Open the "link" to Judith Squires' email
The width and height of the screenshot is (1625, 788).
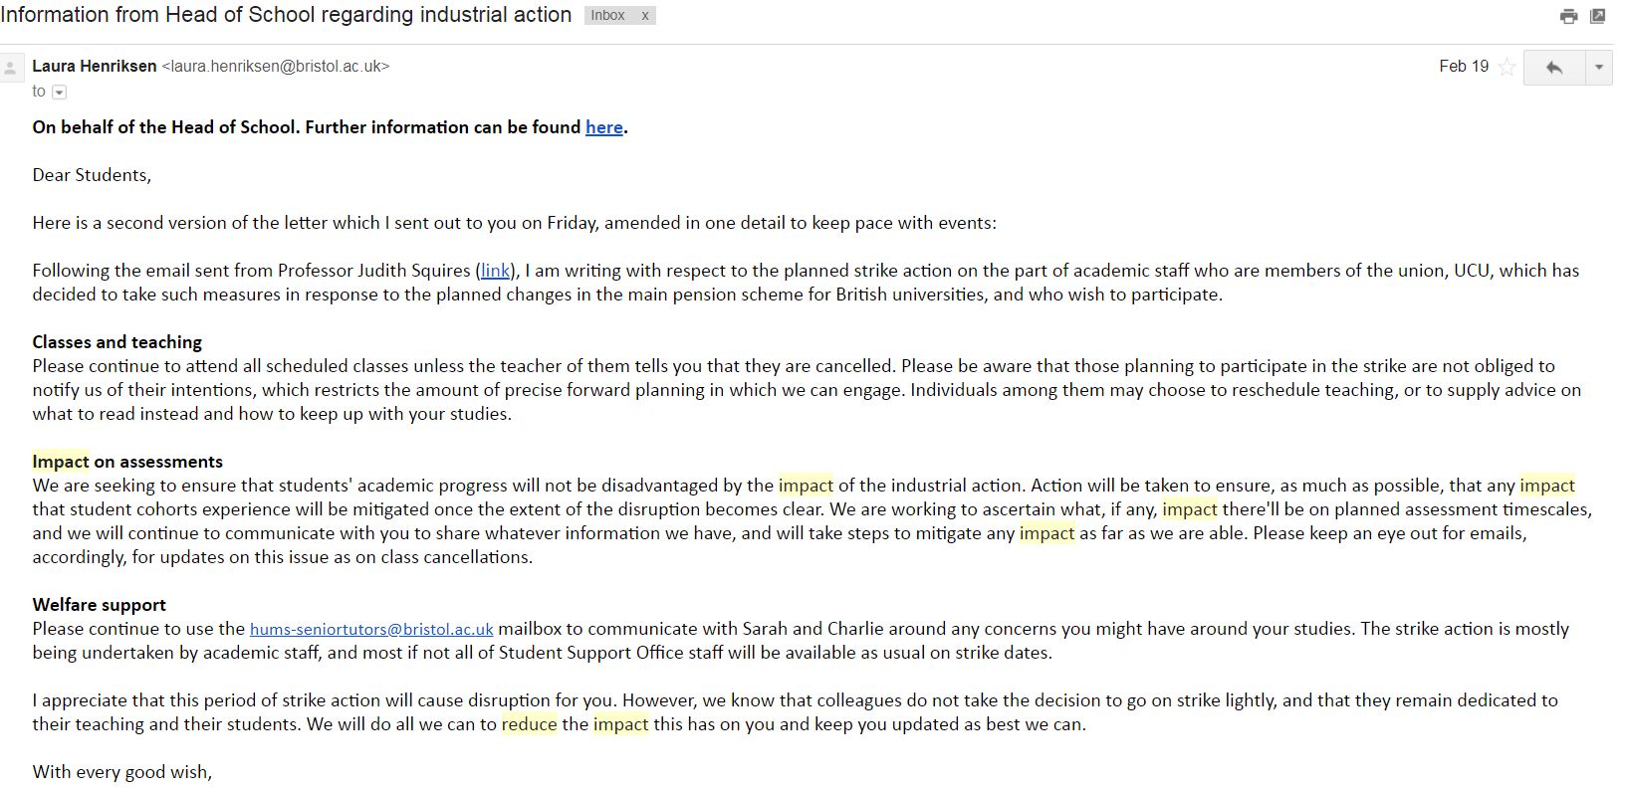coord(495,271)
